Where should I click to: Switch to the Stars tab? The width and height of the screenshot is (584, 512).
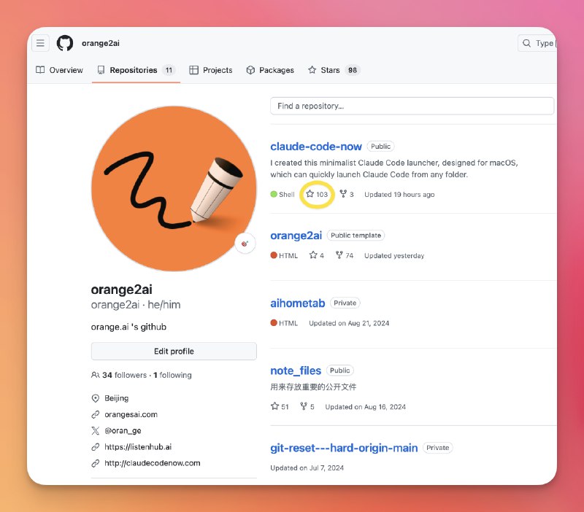[334, 70]
